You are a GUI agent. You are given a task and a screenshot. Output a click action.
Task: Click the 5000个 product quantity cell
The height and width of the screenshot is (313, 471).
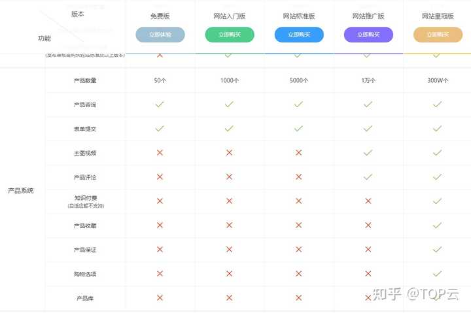tap(299, 80)
